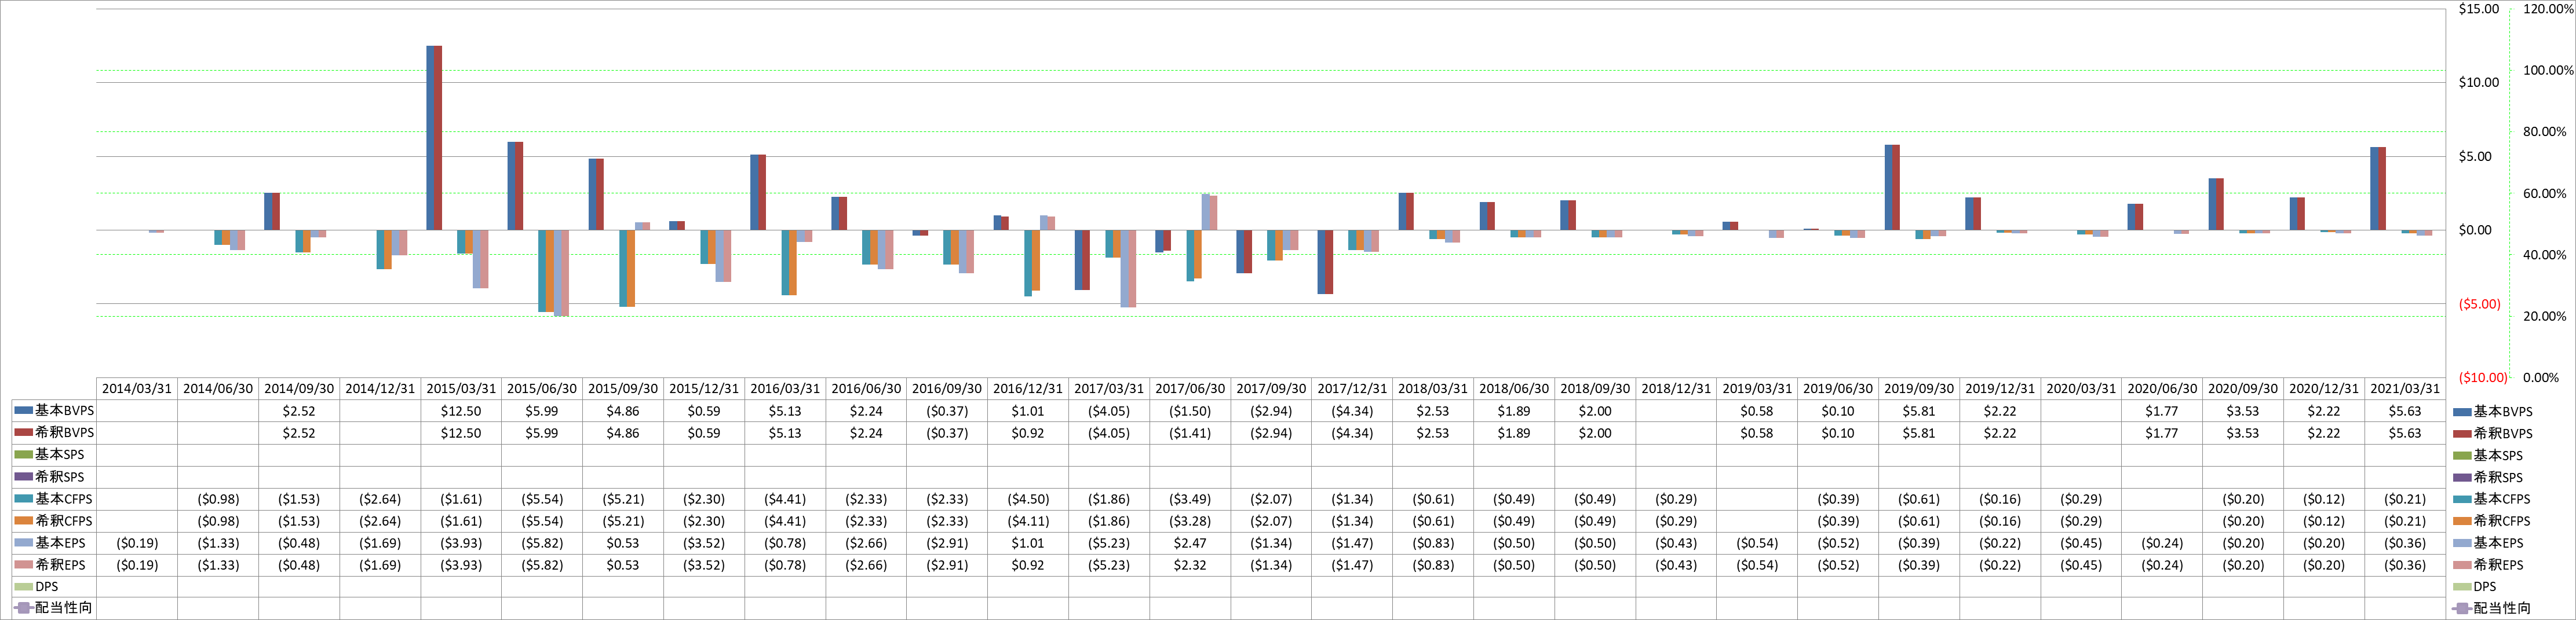Click the red ($5.00) axis label
2576x620 pixels.
tap(2479, 305)
